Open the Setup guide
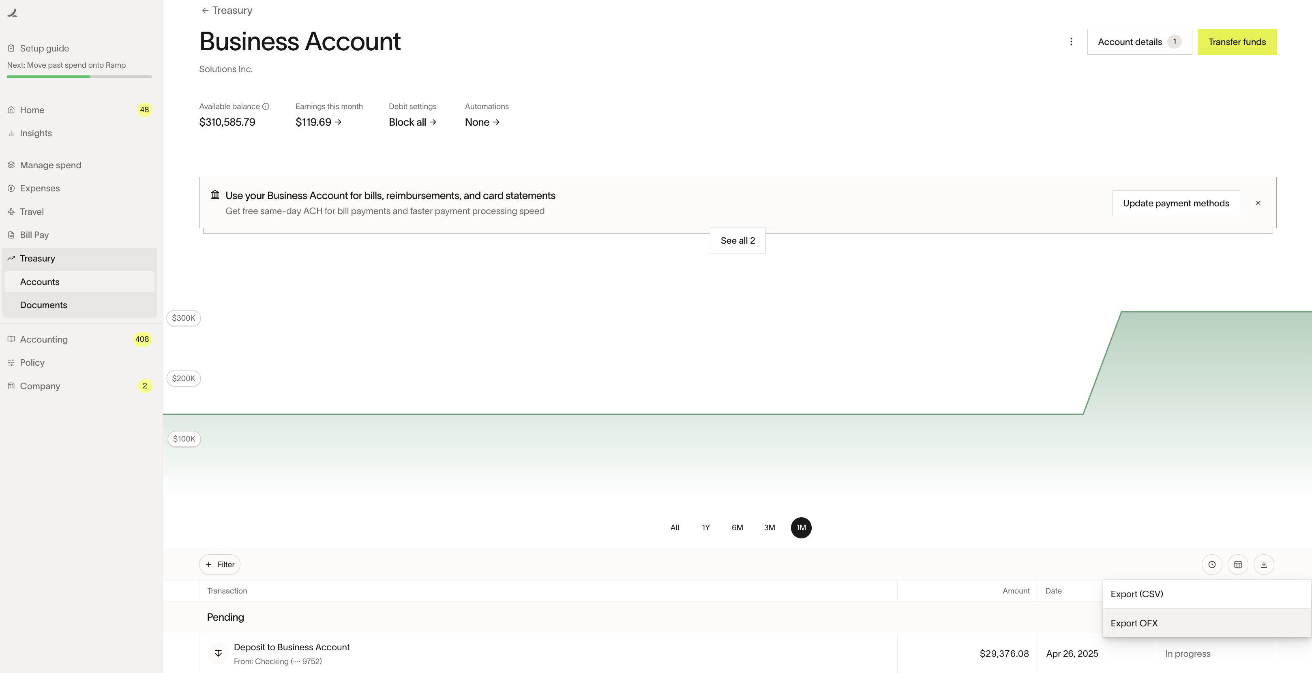The image size is (1312, 673). (44, 48)
